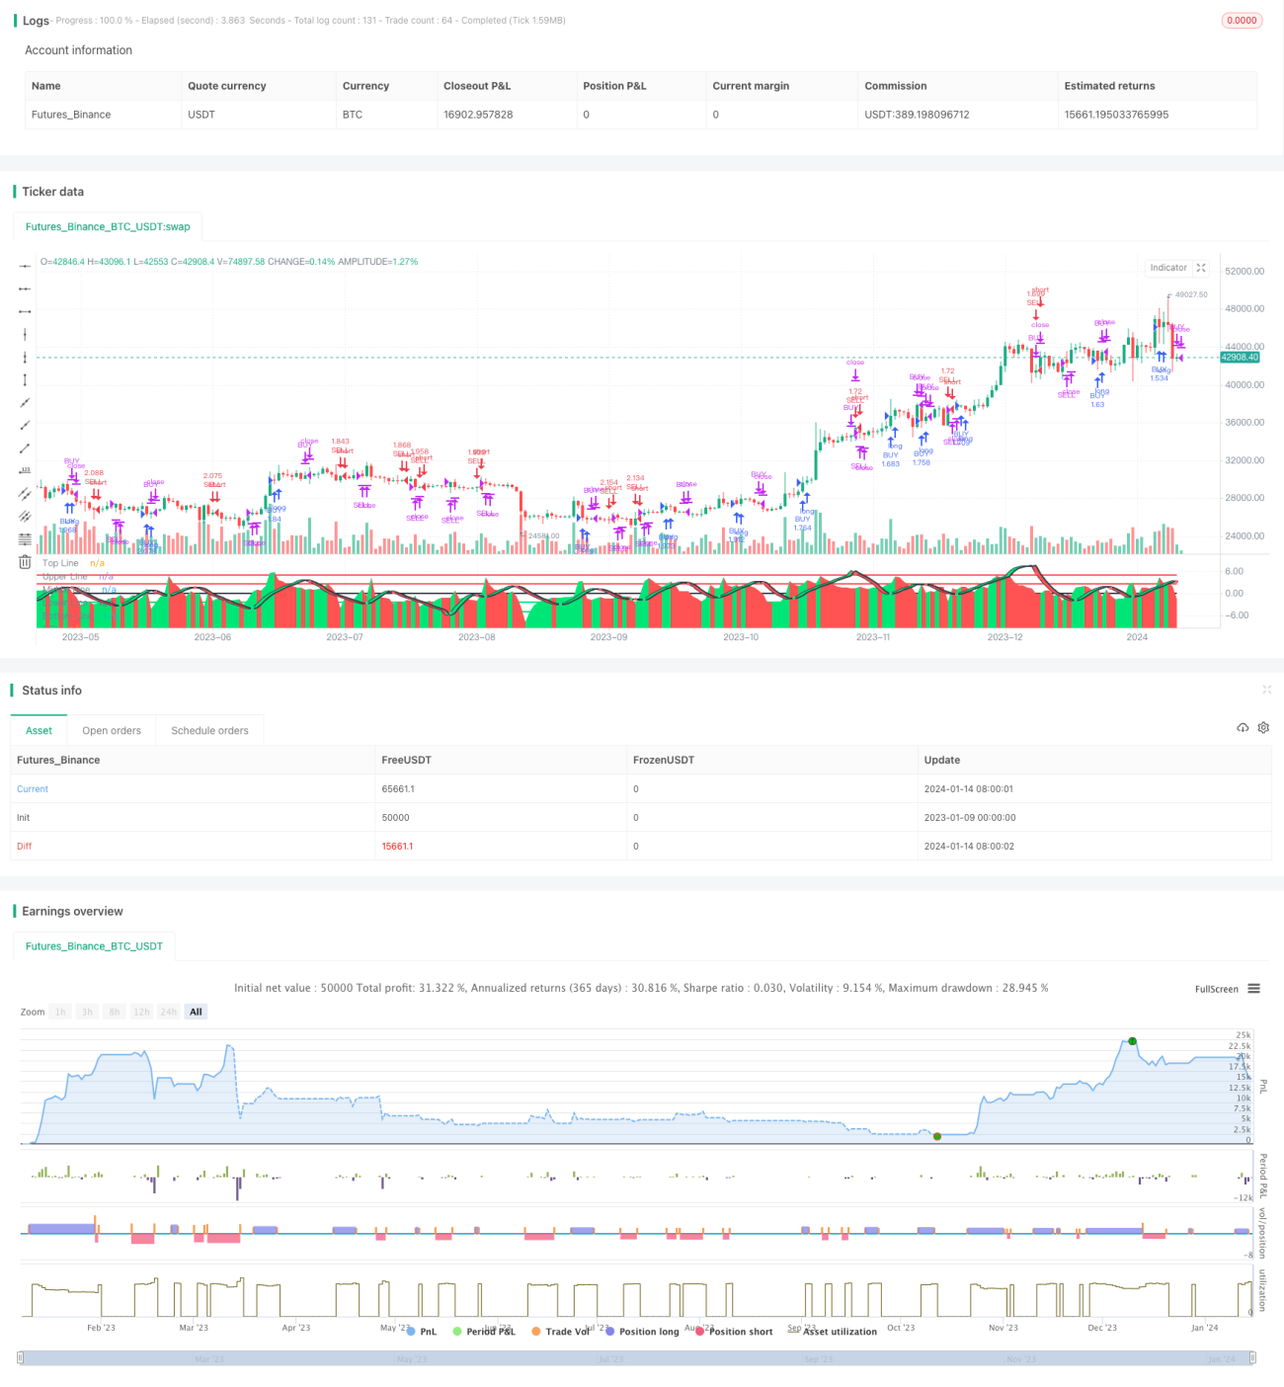Switch to the Open orders tab
The width and height of the screenshot is (1284, 1387).
112,731
